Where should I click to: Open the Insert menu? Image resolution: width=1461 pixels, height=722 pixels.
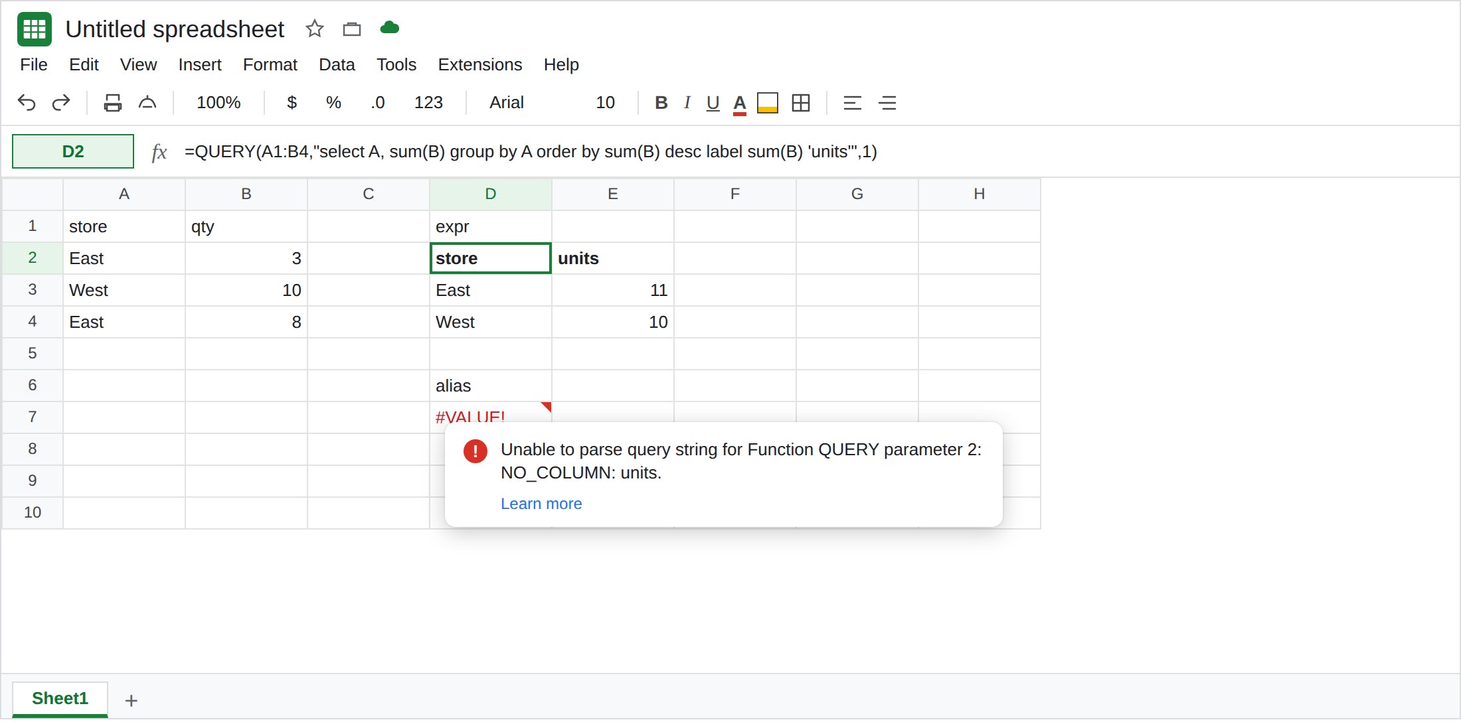[200, 64]
